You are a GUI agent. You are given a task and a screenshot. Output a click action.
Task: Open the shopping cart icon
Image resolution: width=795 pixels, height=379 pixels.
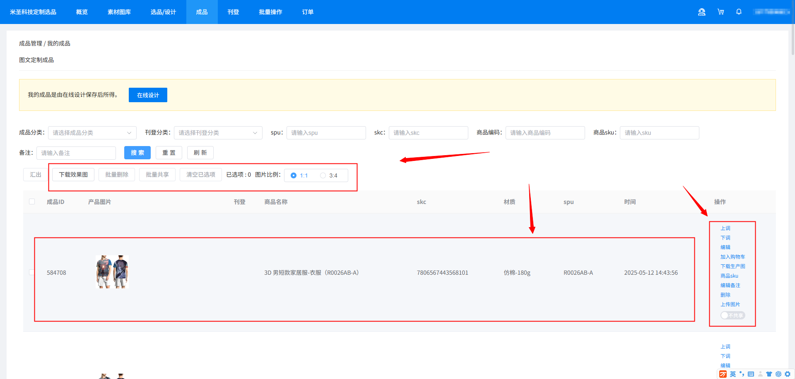(720, 12)
